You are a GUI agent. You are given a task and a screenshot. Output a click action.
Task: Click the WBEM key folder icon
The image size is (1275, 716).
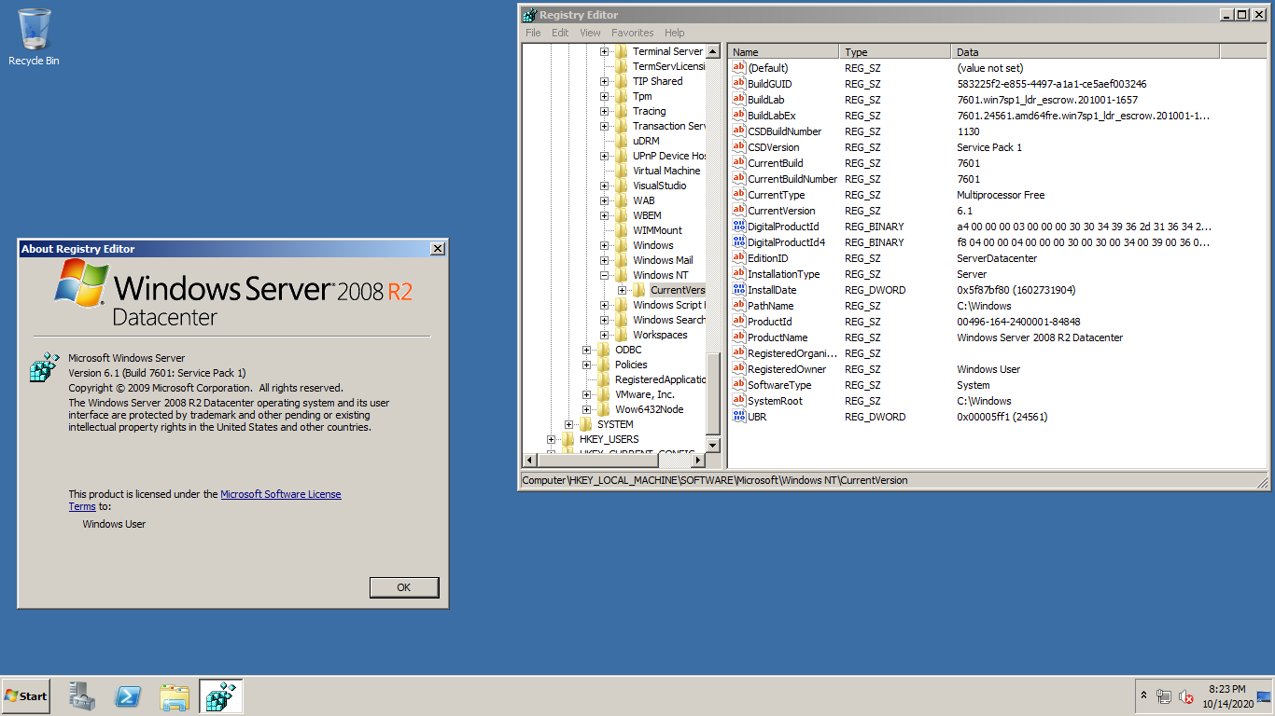tap(621, 215)
